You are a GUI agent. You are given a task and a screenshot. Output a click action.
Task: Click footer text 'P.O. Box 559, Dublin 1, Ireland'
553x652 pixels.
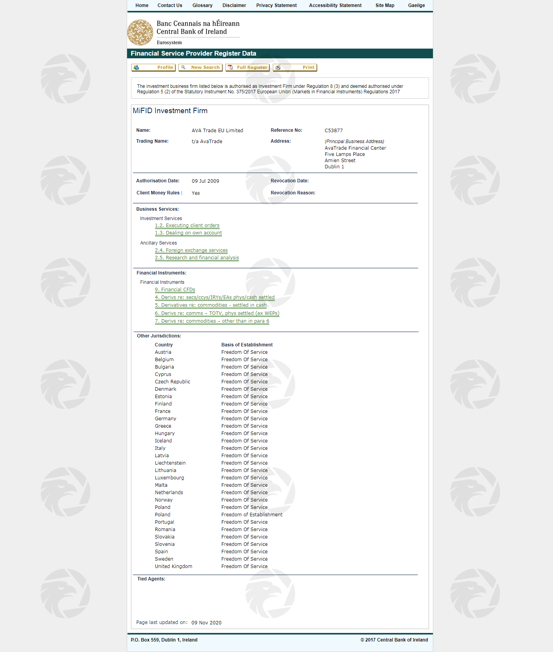(x=164, y=640)
